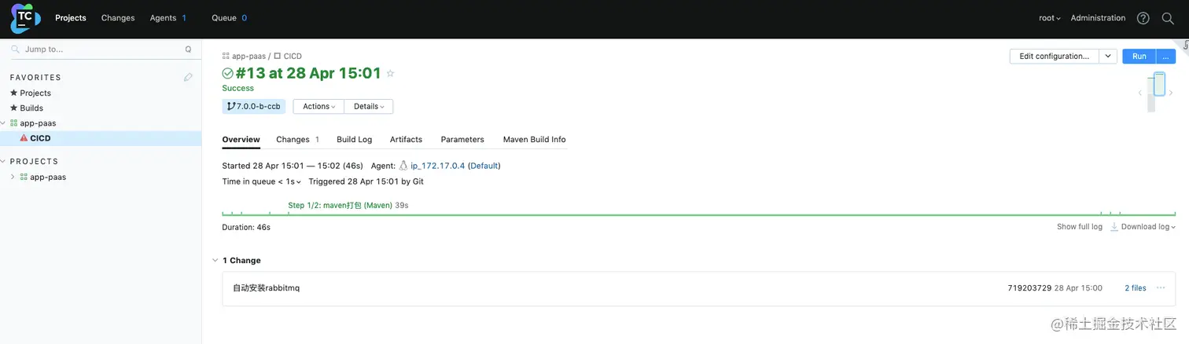The image size is (1189, 344).
Task: Open the root user menu
Action: 1050,18
